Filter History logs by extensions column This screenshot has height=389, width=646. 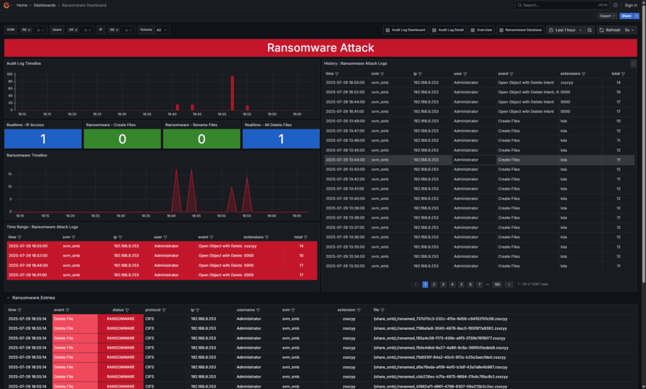584,74
